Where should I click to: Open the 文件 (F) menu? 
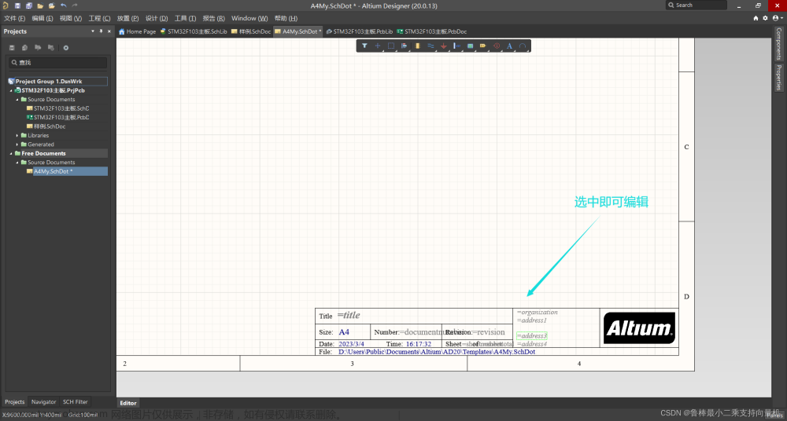click(x=14, y=18)
